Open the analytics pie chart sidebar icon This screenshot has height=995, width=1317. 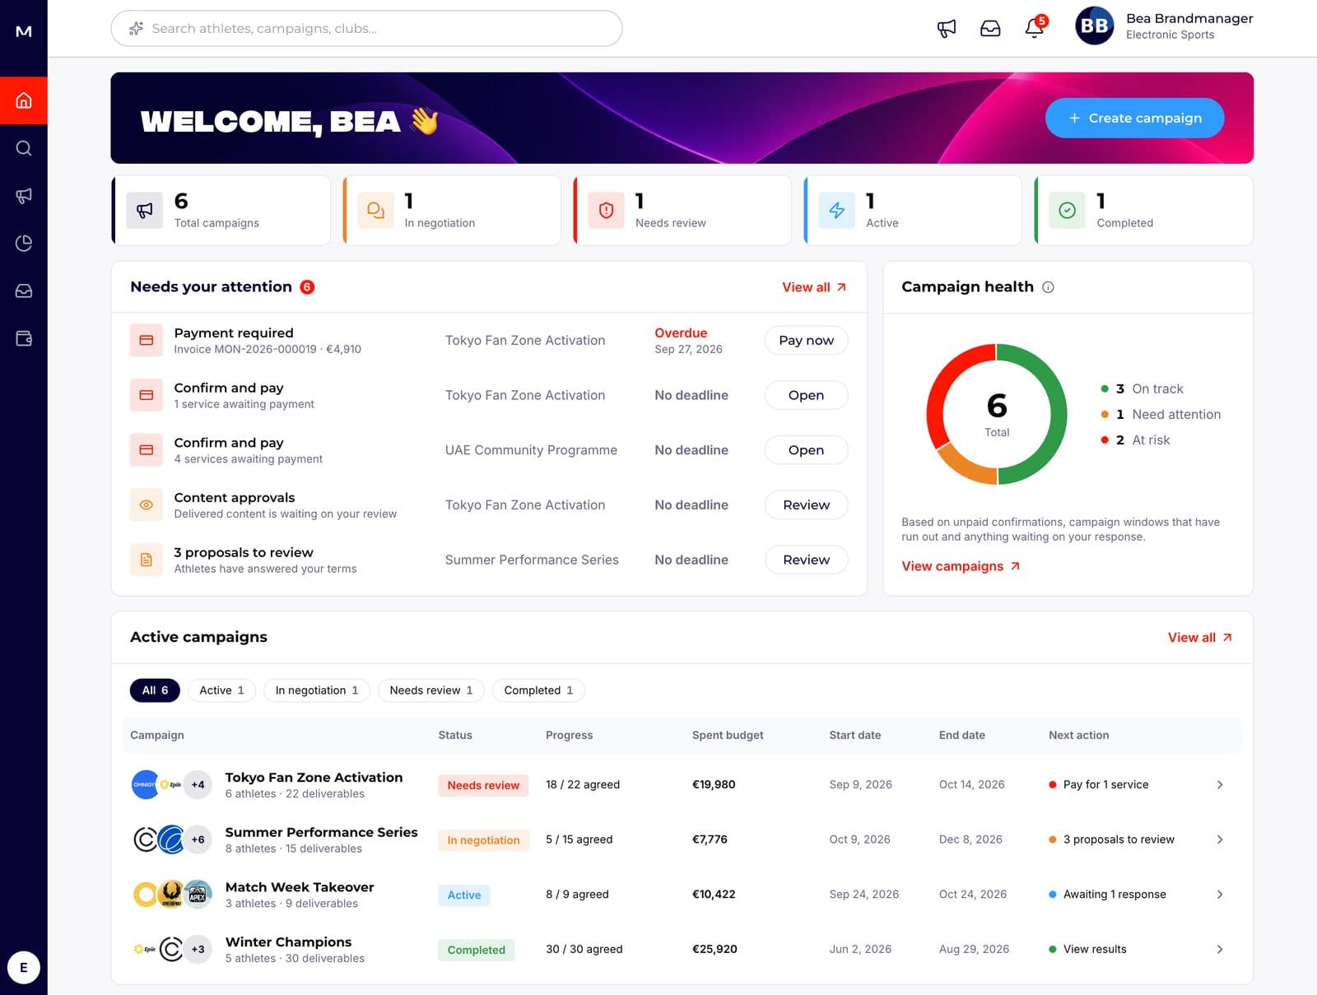(24, 243)
